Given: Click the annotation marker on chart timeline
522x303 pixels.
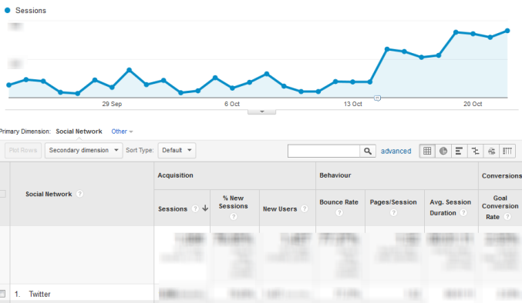Looking at the screenshot, I should pos(377,98).
